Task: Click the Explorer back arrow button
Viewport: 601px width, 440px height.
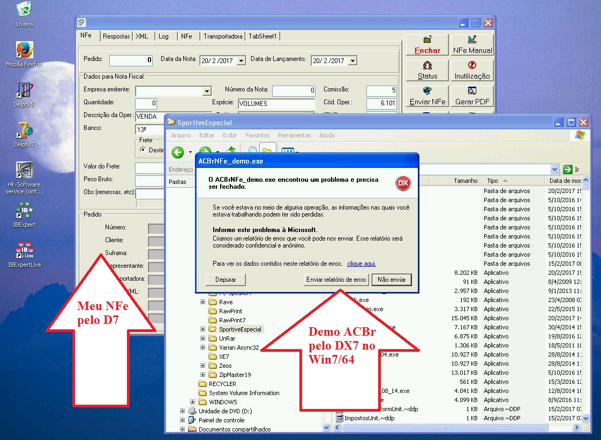Action: (177, 152)
